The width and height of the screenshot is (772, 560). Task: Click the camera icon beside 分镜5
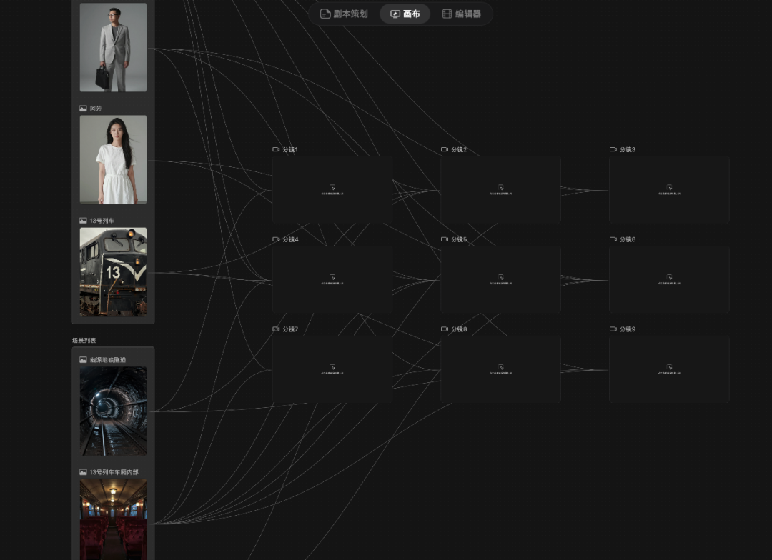click(x=445, y=239)
